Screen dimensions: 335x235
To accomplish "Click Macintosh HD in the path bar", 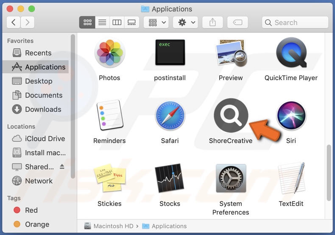I will (109, 226).
